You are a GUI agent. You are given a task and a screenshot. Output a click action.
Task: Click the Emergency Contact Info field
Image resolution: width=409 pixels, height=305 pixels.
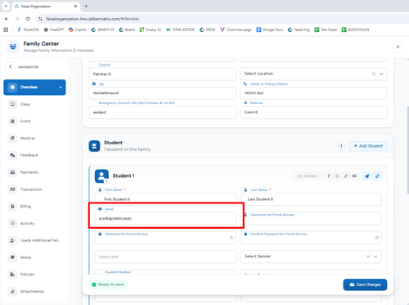click(x=162, y=112)
